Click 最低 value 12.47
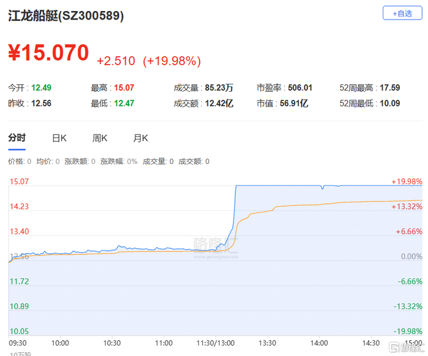428x356 pixels. coord(124,103)
